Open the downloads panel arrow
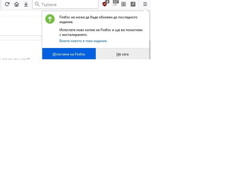The width and height of the screenshot is (227, 182). (26, 4)
